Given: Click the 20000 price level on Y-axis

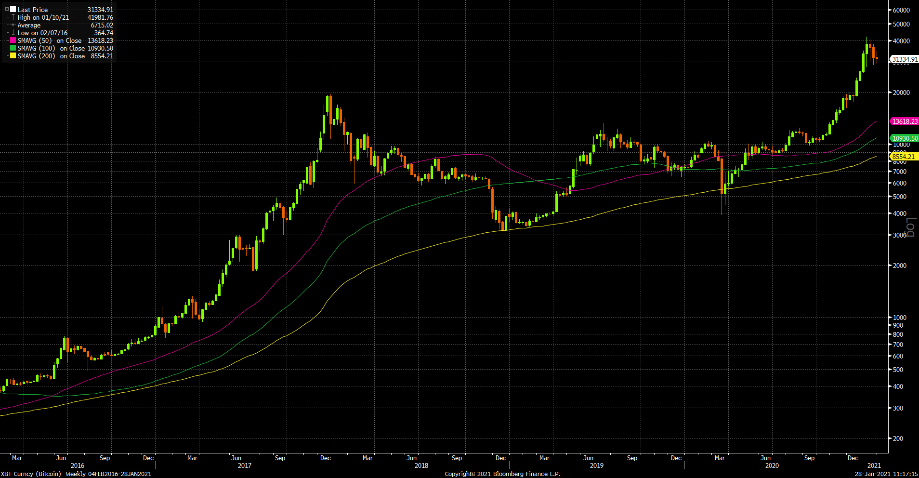Looking at the screenshot, I should tap(901, 93).
